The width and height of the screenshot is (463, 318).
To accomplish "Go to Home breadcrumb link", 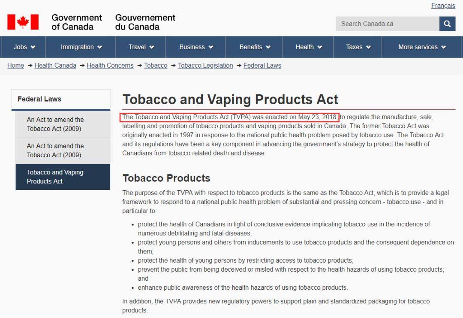I will (x=16, y=66).
